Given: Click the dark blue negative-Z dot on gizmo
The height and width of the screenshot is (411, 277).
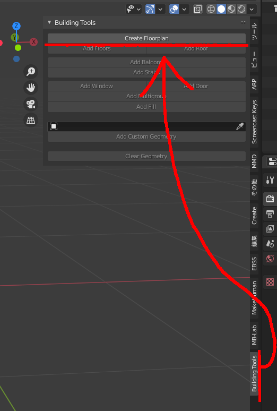Looking at the screenshot, I should tap(16, 59).
